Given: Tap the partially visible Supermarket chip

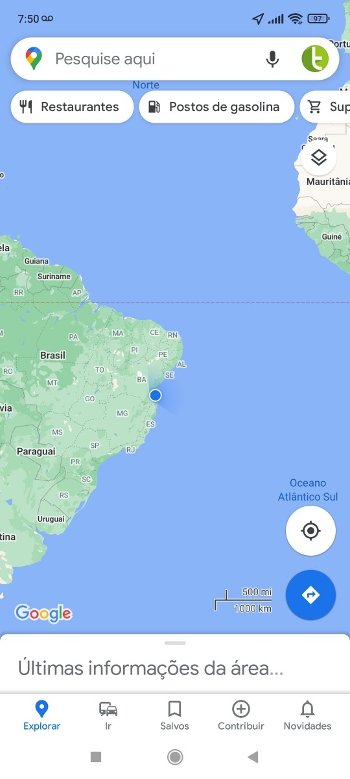Looking at the screenshot, I should point(325,107).
